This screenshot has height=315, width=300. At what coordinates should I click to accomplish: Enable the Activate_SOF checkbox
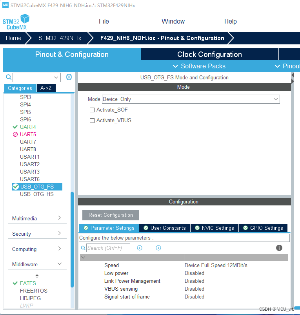pos(92,110)
